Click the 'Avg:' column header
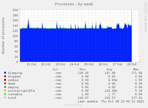The width and height of the screenshot is (148, 108). (x=110, y=69)
